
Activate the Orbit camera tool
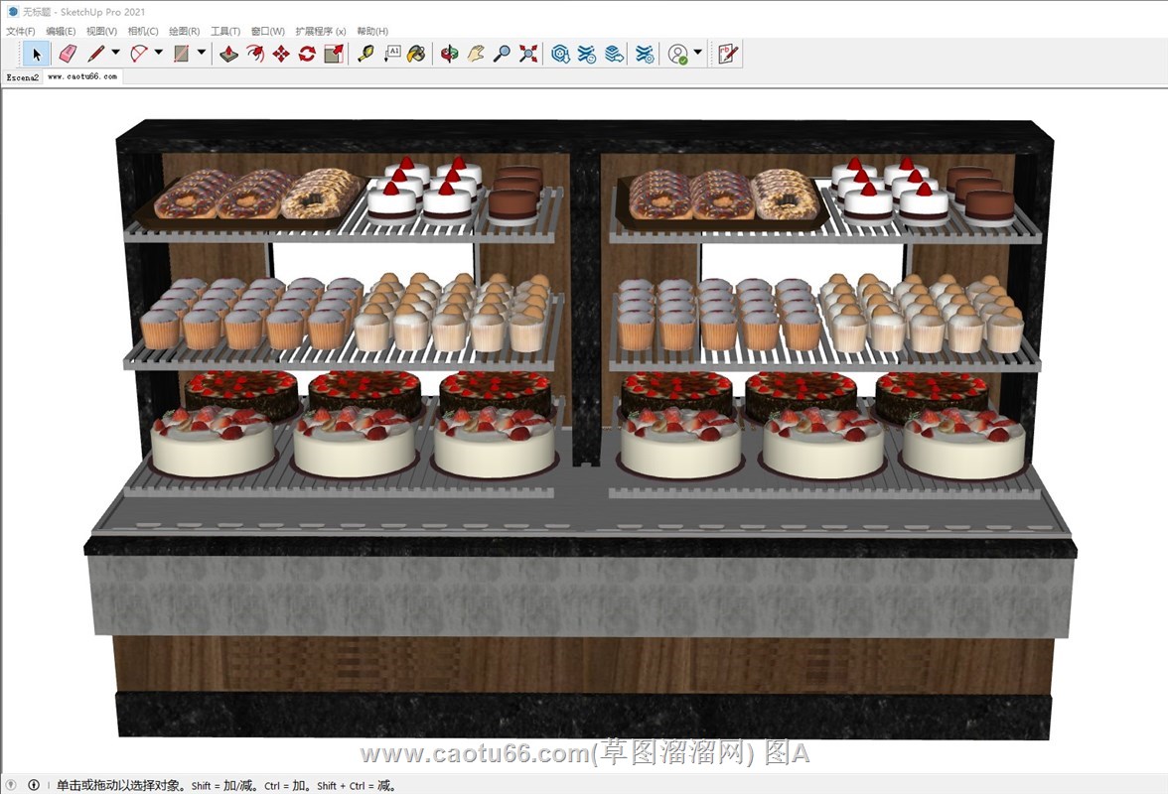450,54
